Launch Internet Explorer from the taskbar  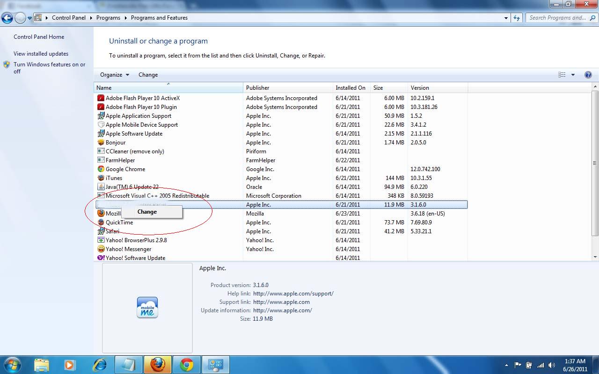[99, 365]
